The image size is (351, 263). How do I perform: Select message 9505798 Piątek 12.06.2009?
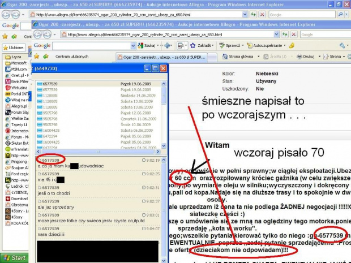point(99,113)
